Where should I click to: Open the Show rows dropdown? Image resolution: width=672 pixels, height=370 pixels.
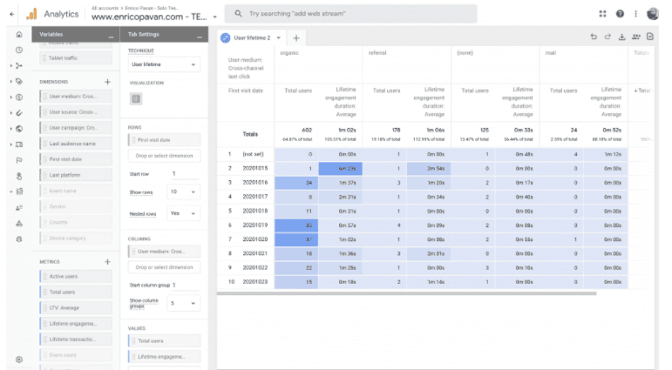click(x=185, y=192)
